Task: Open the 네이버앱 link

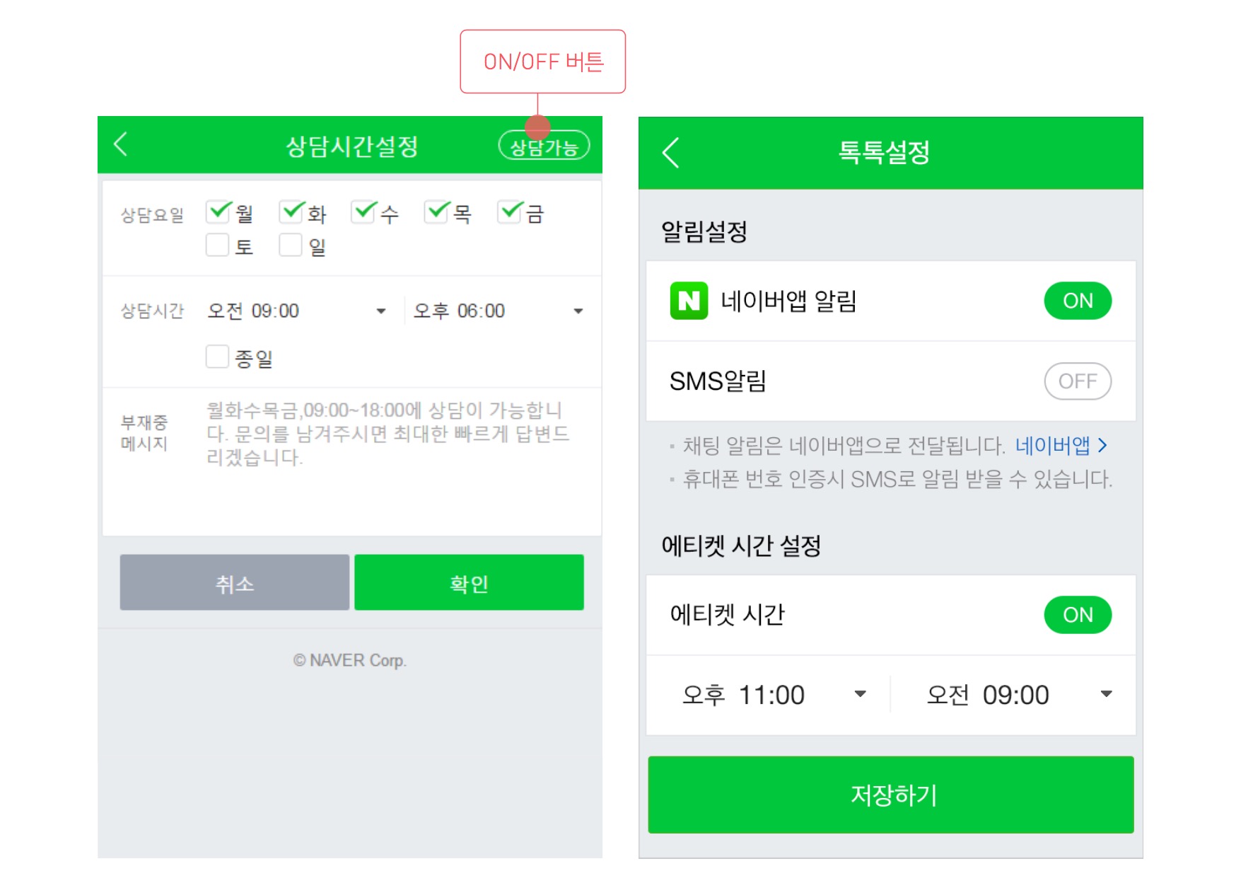Action: (1051, 446)
